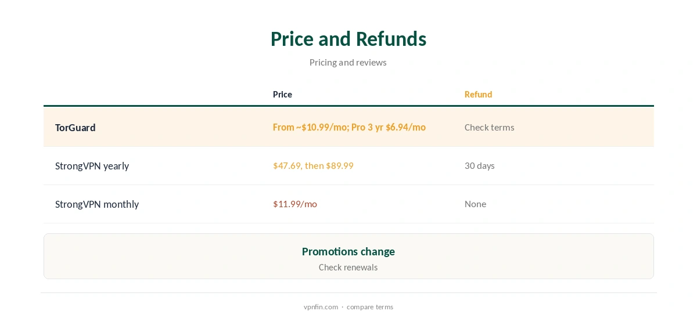Screen dimensions: 697x318
Task: Select the 'StrongVPN monthly' row label
Action: tap(97, 204)
